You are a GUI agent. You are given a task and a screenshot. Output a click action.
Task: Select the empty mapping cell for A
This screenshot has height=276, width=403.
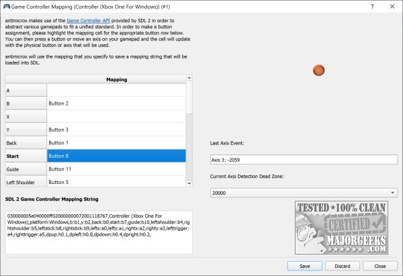pos(116,90)
